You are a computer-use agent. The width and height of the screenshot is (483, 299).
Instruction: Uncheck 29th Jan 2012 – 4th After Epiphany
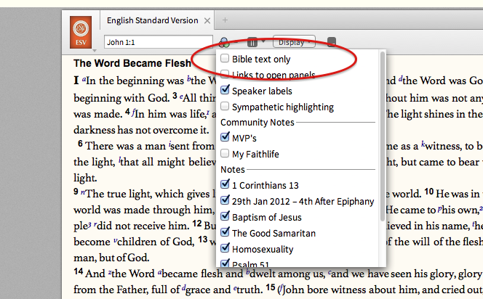pos(225,200)
